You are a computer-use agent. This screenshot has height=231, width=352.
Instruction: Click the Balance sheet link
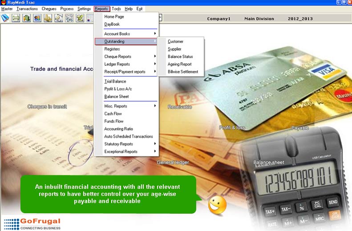coord(269,162)
